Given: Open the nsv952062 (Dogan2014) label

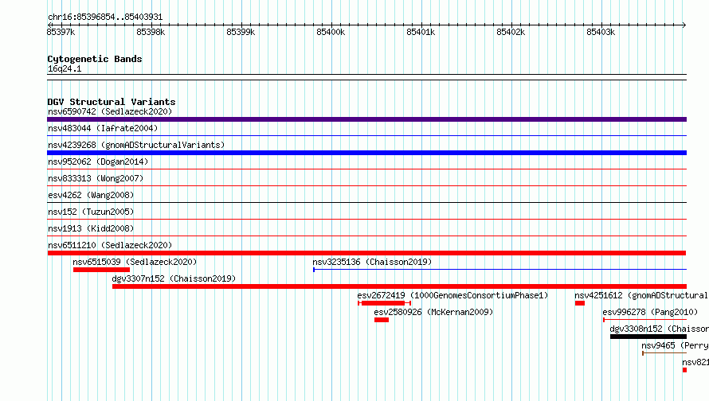Looking at the screenshot, I should pos(98,162).
